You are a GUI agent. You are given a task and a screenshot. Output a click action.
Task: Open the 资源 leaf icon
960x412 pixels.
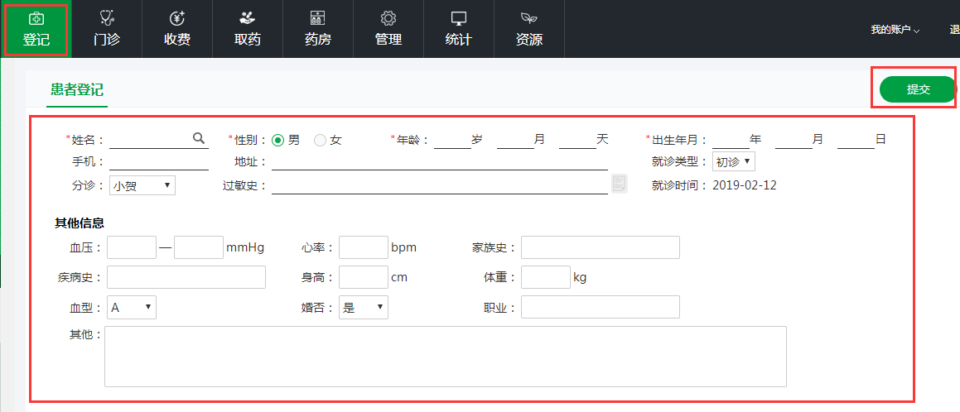coord(528,18)
